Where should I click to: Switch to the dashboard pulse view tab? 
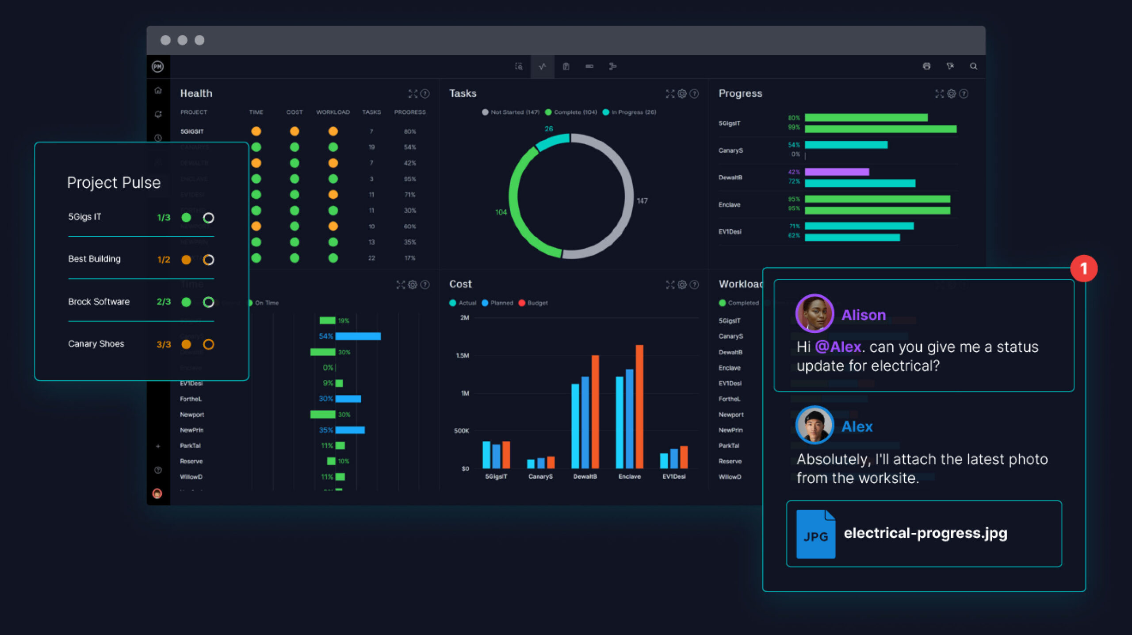tap(543, 66)
